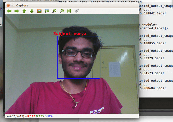Click the B:124 value in status bar
The image size is (173, 122).
coord(49,116)
